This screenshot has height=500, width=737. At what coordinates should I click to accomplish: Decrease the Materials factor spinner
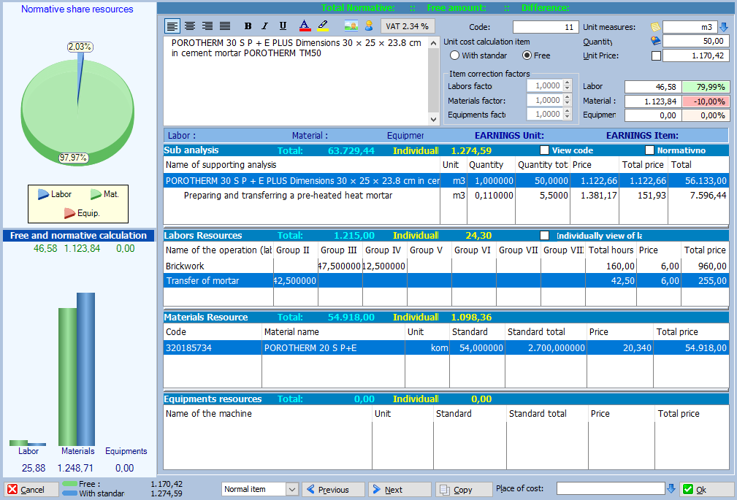[568, 103]
